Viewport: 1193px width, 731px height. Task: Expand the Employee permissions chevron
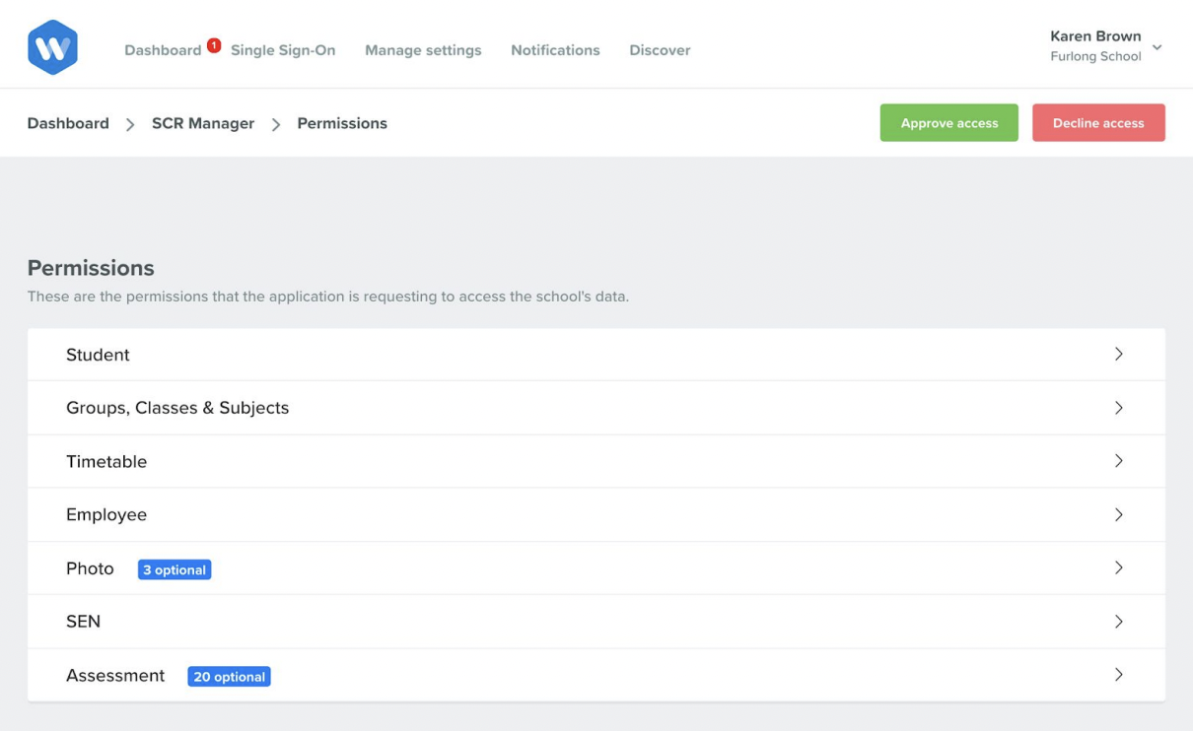click(x=1118, y=514)
